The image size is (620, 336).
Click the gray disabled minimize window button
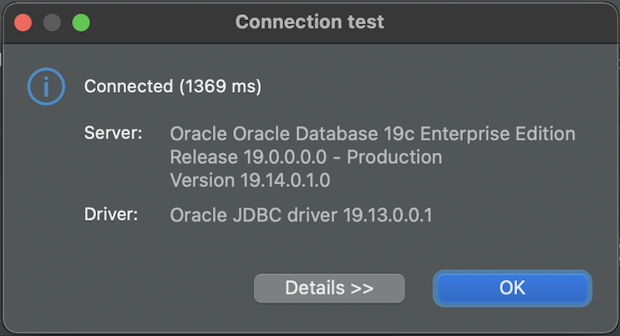[x=52, y=23]
